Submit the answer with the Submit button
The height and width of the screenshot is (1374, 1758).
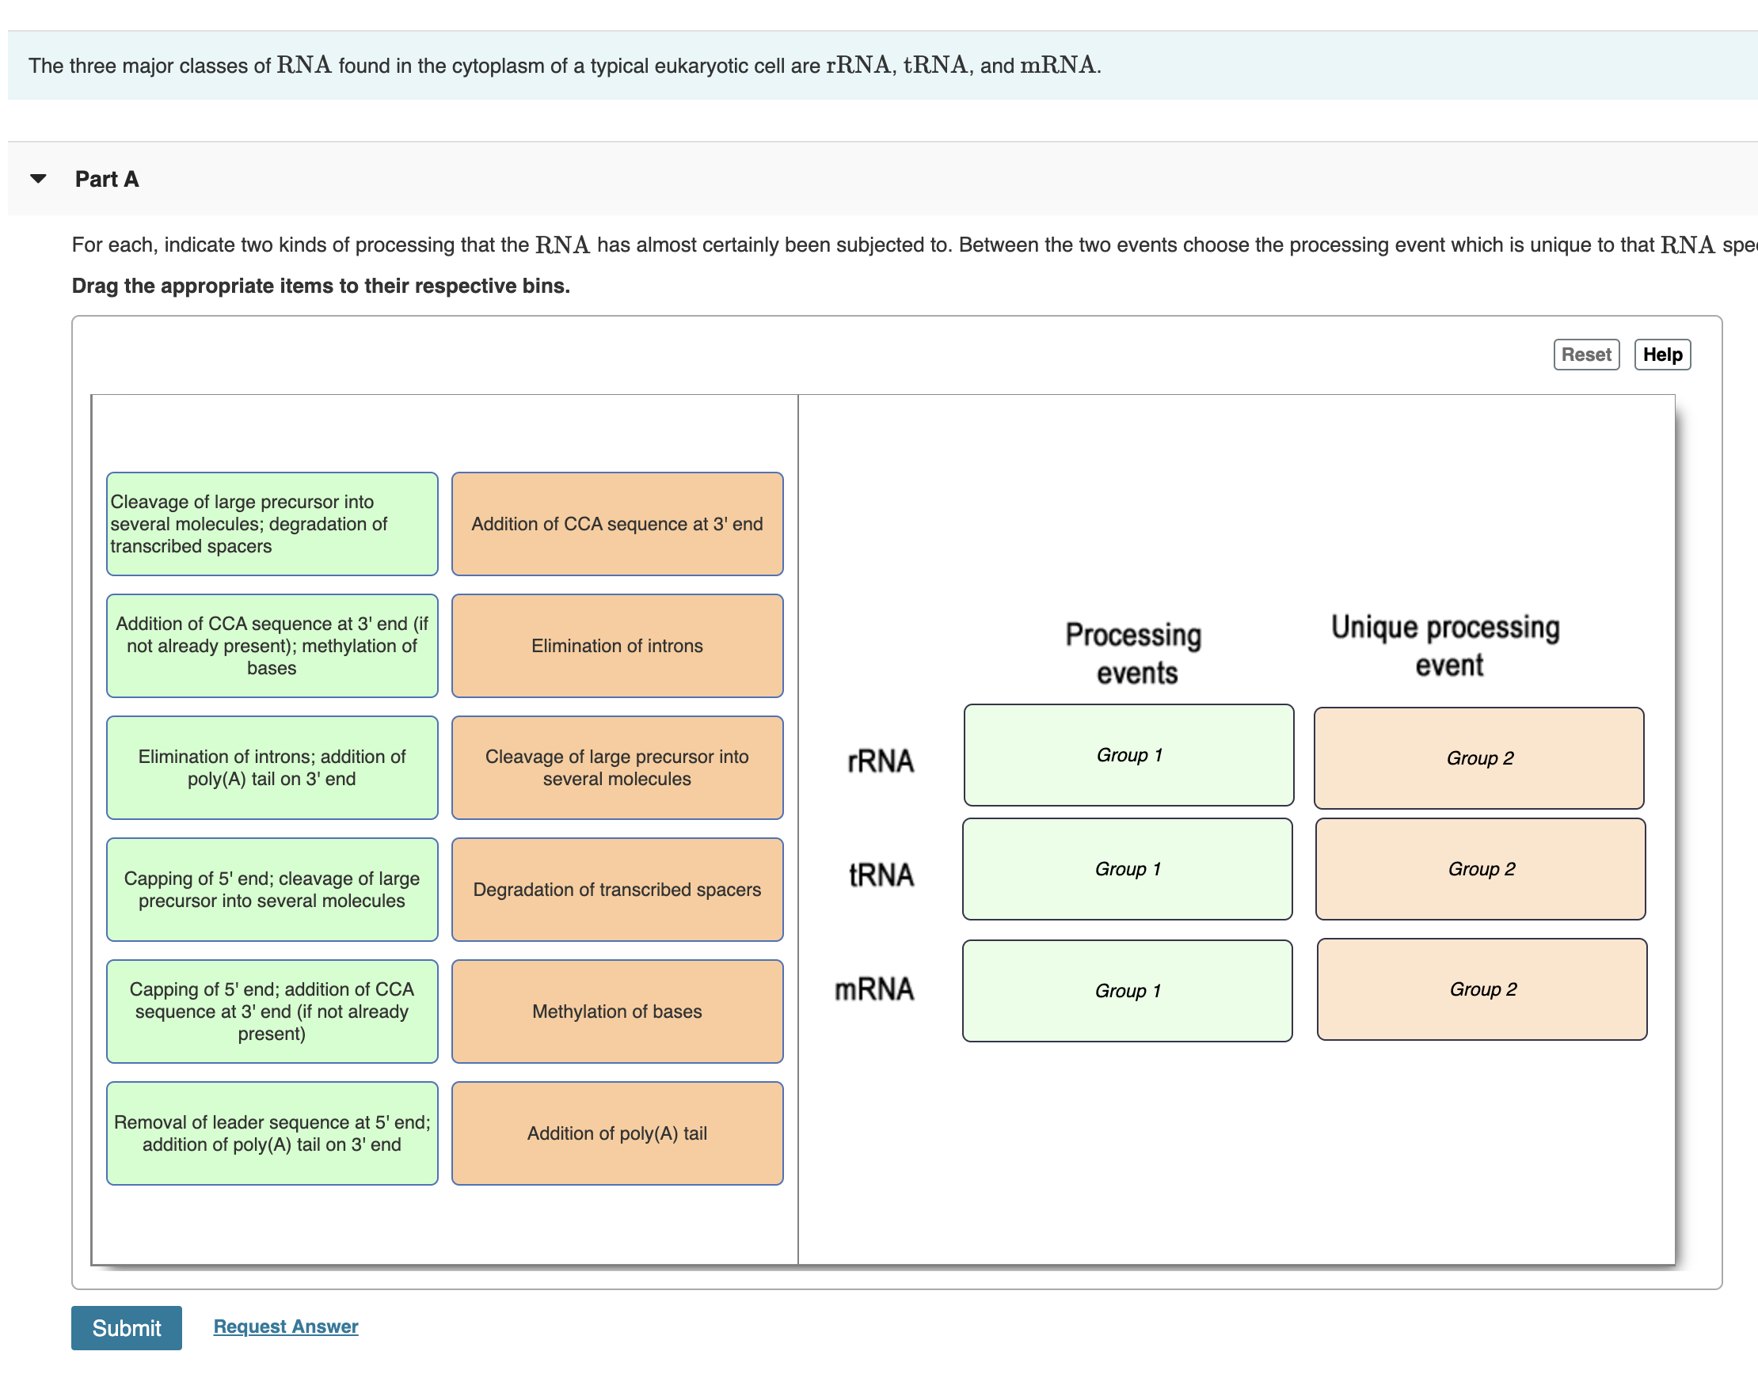[127, 1327]
